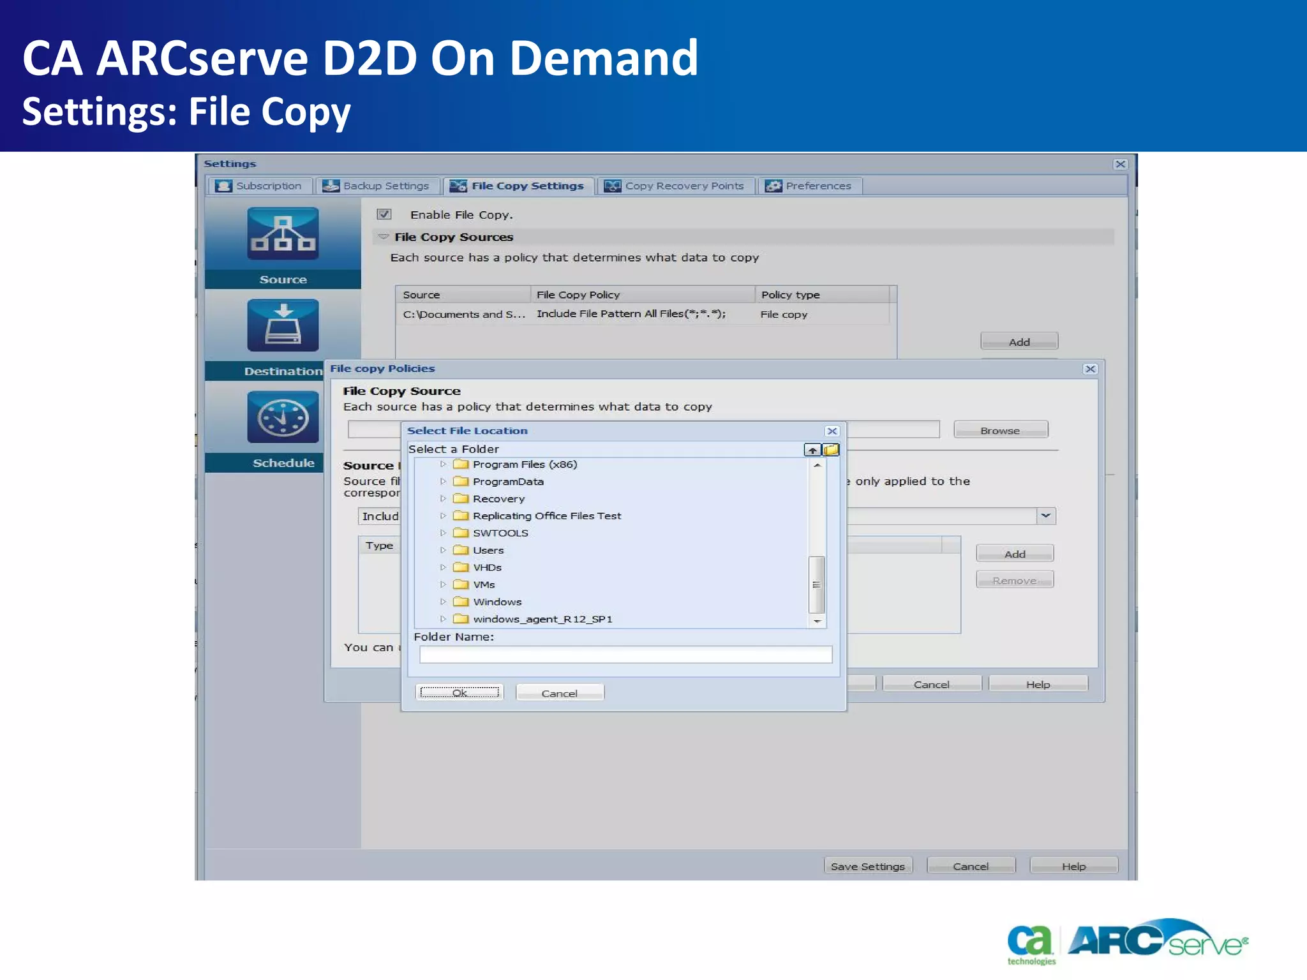This screenshot has height=980, width=1307.
Task: Click Remove in File copy Policies dialog
Action: (1015, 580)
